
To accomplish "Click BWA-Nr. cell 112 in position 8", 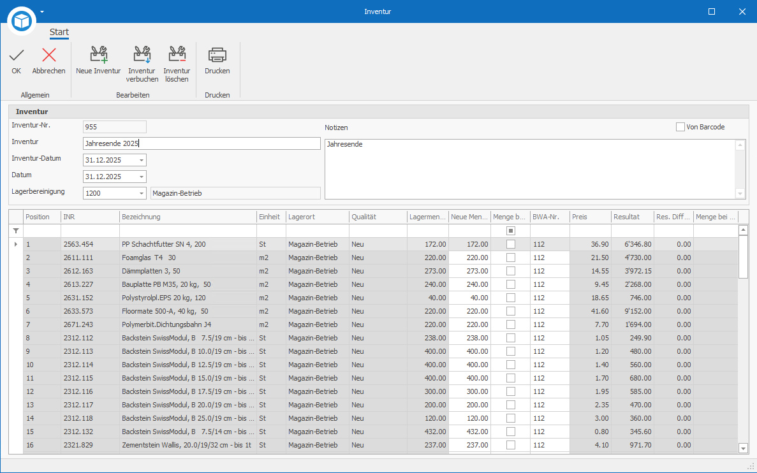I will pos(550,338).
